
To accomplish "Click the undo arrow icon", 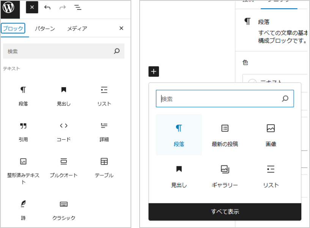I will (47, 8).
